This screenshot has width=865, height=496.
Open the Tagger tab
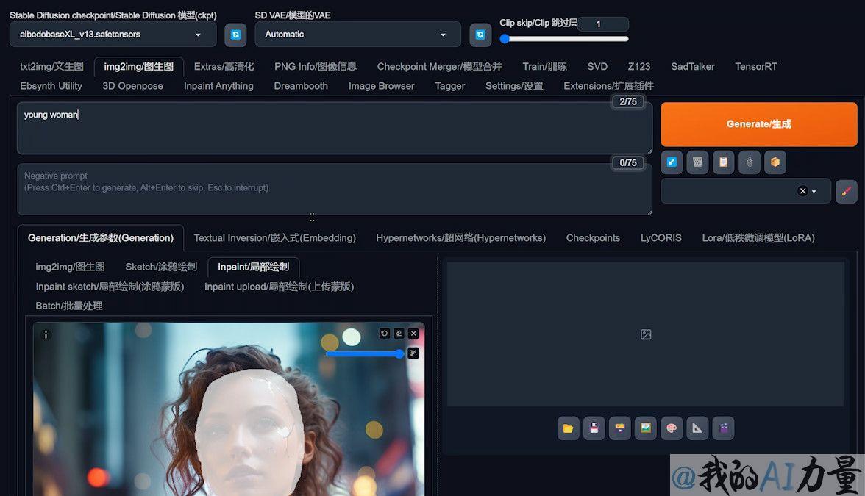(x=449, y=86)
